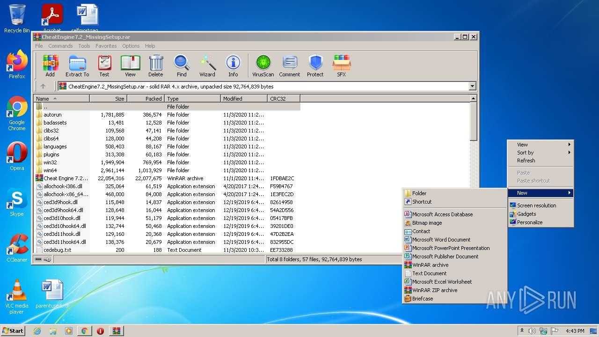Select Screen resolution menu entry
The image size is (599, 337).
coord(541,205)
